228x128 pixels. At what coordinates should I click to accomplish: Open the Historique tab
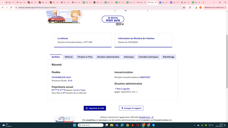pos(129,57)
